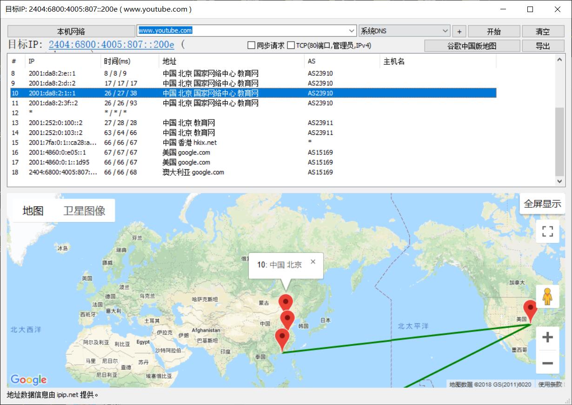Click the 地址 column header

(232, 61)
